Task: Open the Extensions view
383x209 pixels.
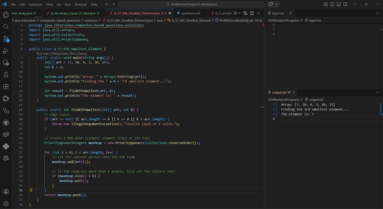Action: [6, 87]
